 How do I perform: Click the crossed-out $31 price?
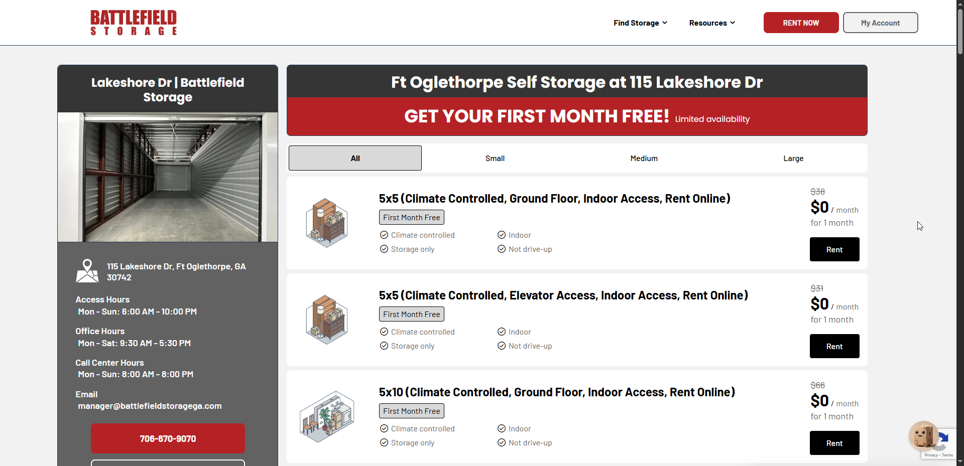point(817,288)
